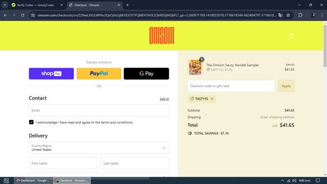This screenshot has height=184, width=327.
Task: Click the Total $41.65 amount
Action: 287,125
